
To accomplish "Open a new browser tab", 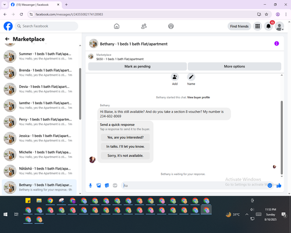I will (66, 5).
